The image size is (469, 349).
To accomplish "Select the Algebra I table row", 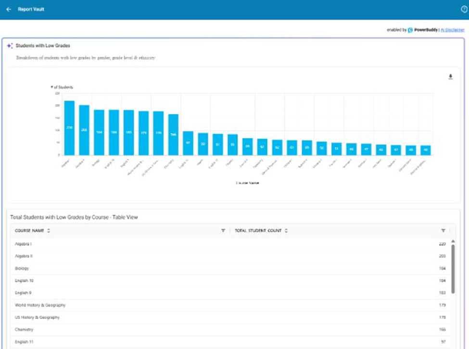I will [x=231, y=244].
